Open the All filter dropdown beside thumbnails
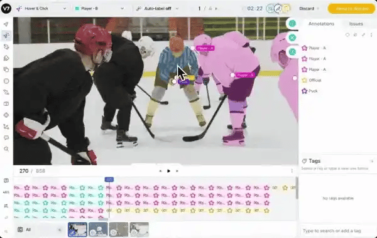Image resolution: width=377 pixels, height=238 pixels. coord(39,230)
